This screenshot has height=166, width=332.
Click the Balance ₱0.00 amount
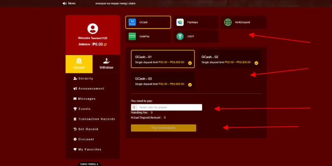(98, 44)
